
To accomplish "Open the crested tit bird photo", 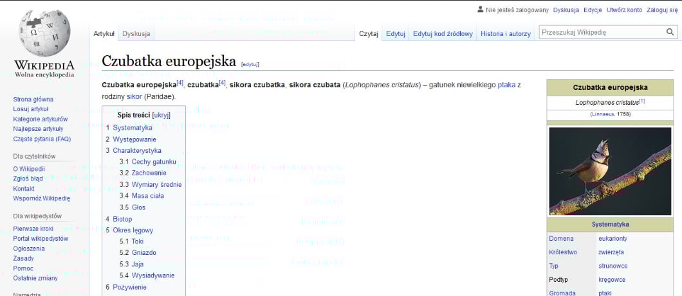I will click(x=609, y=171).
